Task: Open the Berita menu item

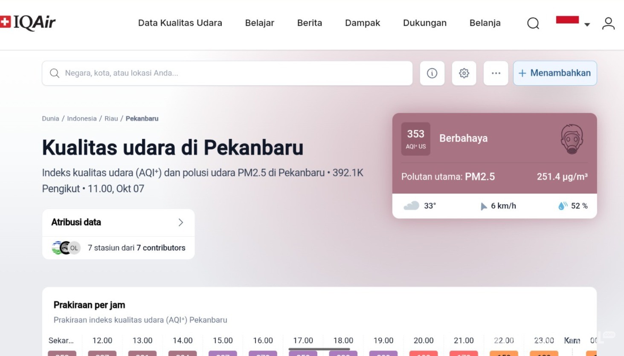Action: [310, 23]
